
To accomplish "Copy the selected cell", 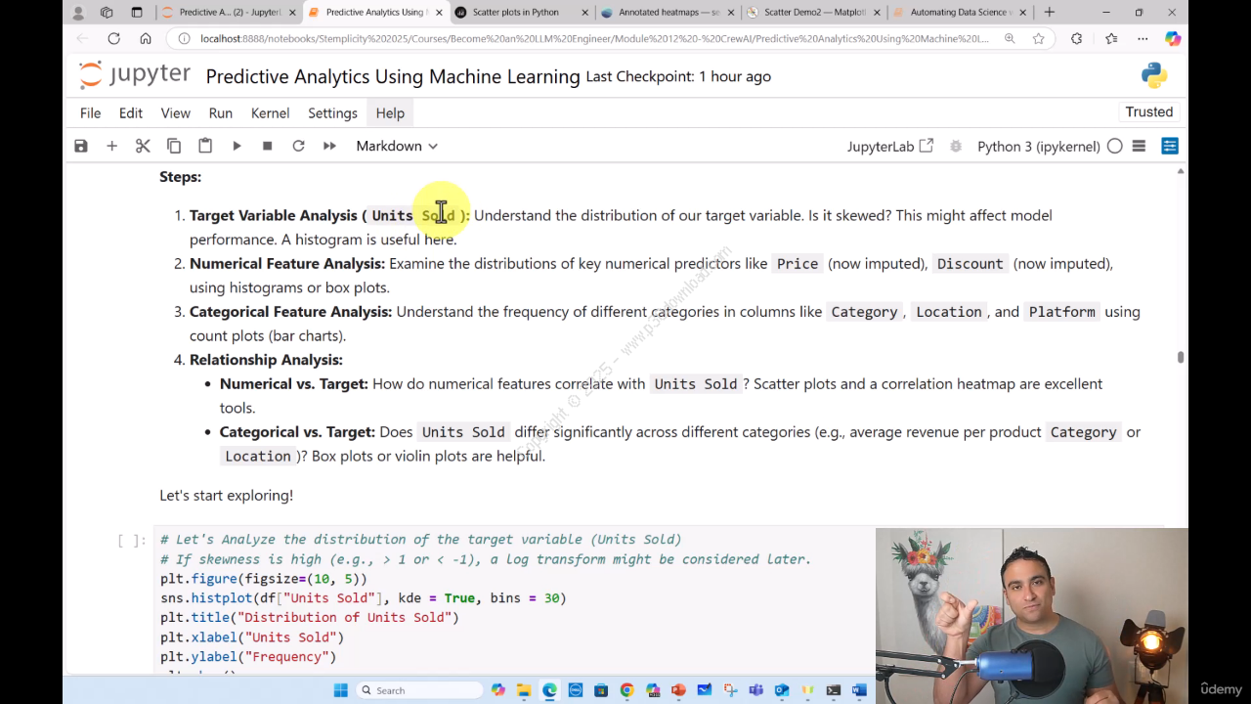I will point(174,146).
